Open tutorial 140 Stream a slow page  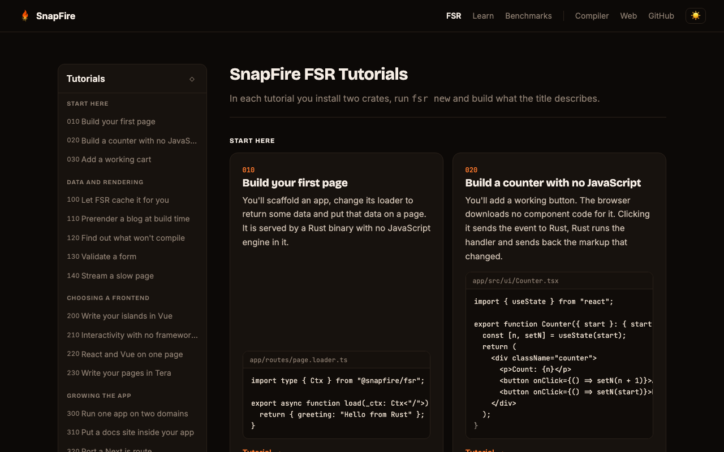pos(132,276)
